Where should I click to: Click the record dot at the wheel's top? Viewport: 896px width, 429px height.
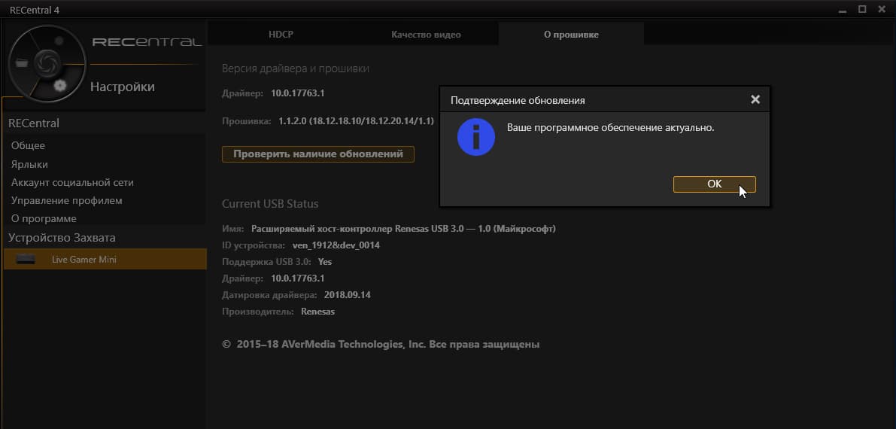pos(58,41)
